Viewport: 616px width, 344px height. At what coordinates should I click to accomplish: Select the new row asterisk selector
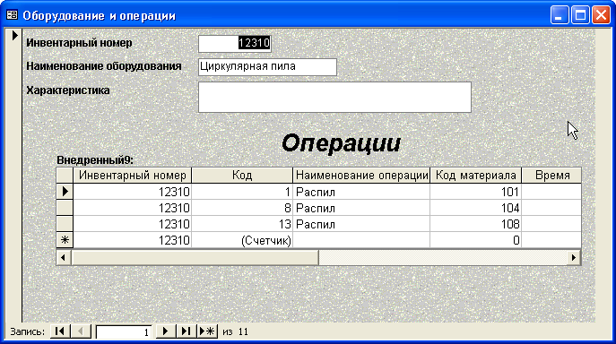(x=65, y=240)
